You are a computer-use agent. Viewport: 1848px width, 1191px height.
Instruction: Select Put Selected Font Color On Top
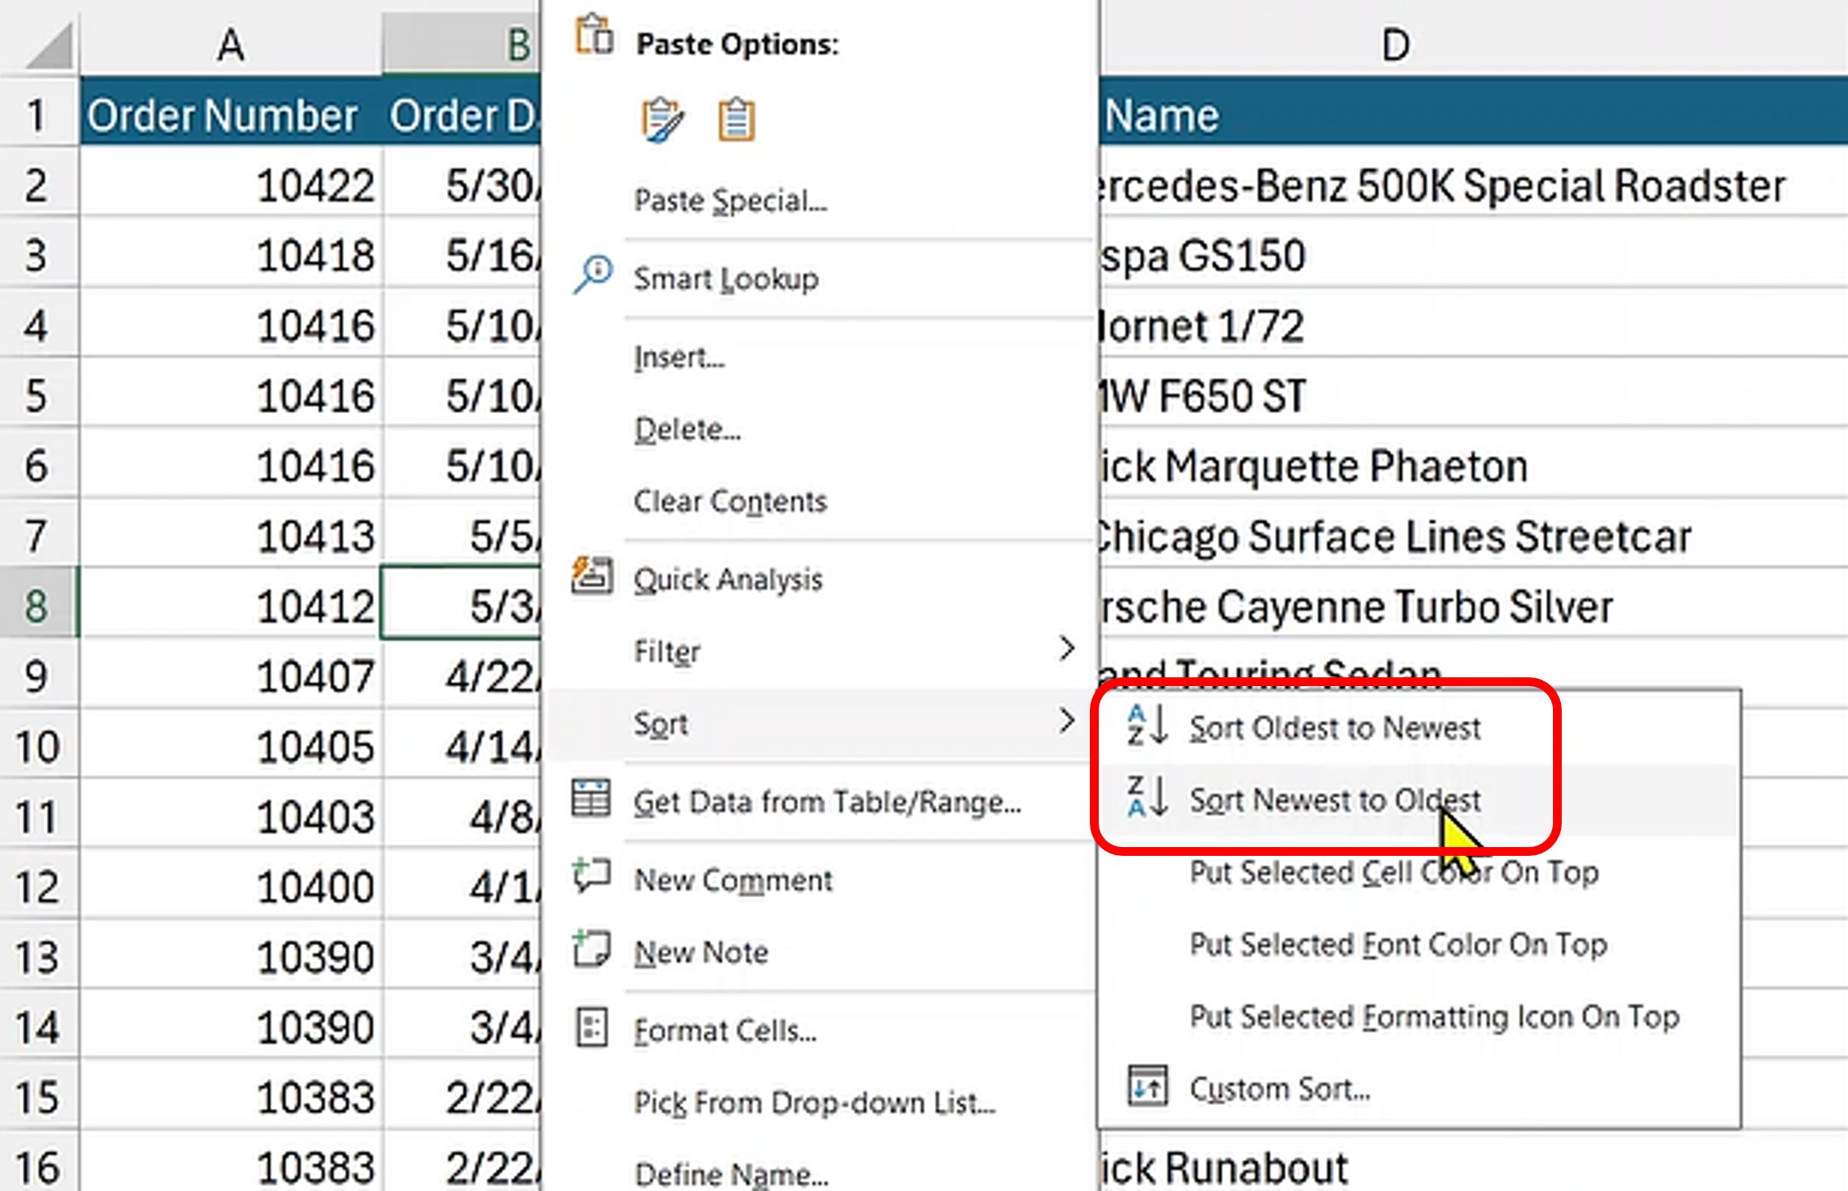tap(1398, 945)
